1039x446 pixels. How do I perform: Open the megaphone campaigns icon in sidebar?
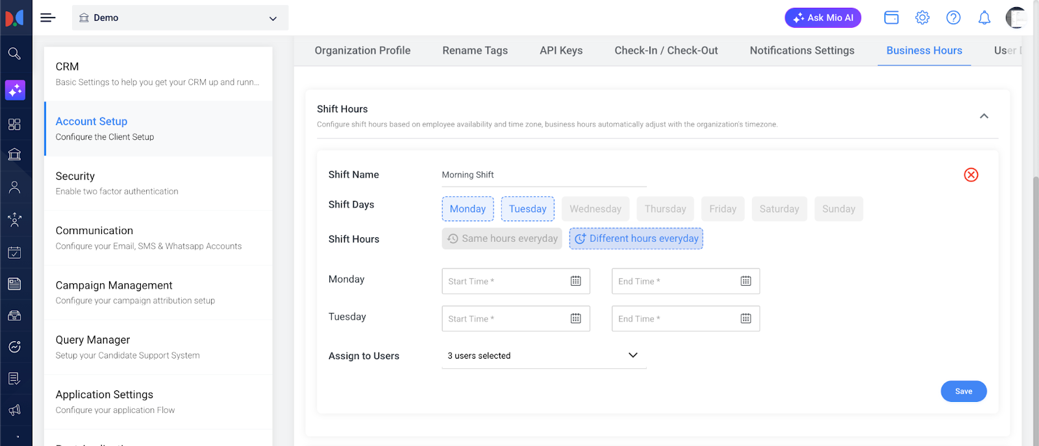pyautogui.click(x=14, y=410)
